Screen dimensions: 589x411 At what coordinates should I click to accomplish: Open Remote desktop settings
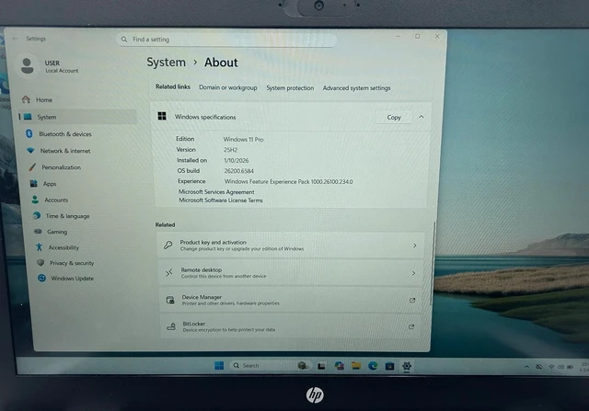[x=292, y=273]
